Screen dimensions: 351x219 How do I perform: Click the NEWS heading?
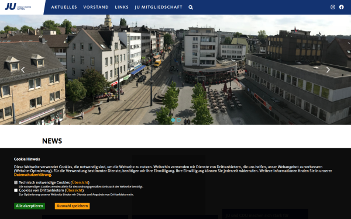(x=52, y=141)
